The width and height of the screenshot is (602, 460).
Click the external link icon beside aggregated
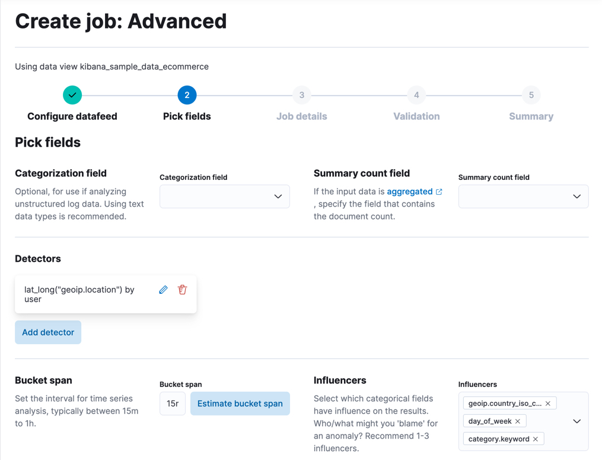pos(439,191)
